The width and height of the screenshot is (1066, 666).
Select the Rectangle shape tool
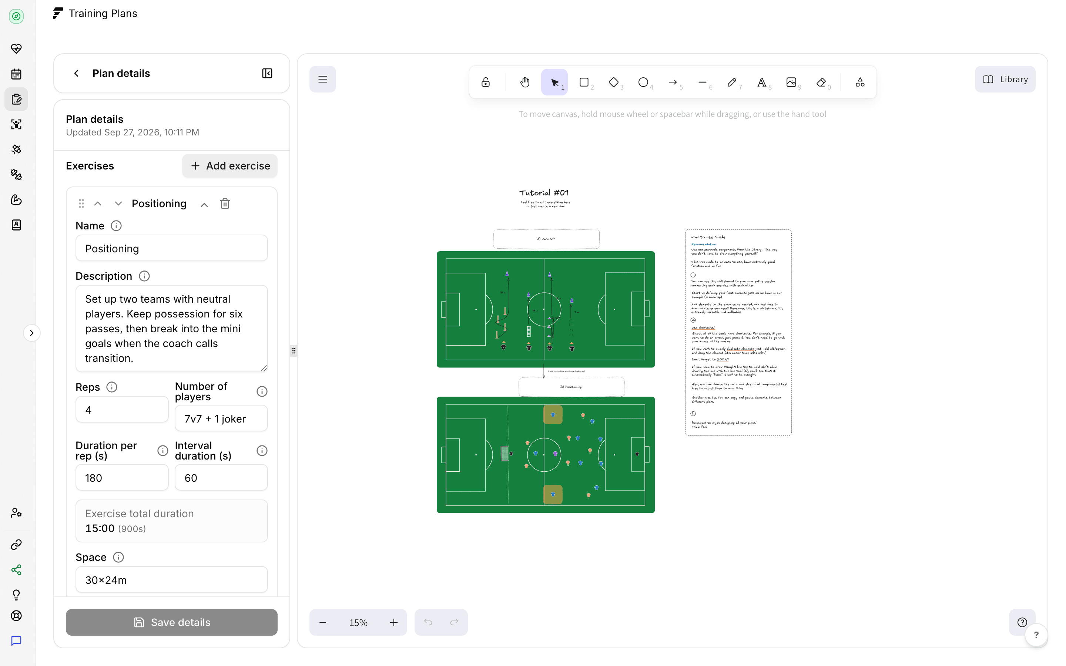click(584, 83)
